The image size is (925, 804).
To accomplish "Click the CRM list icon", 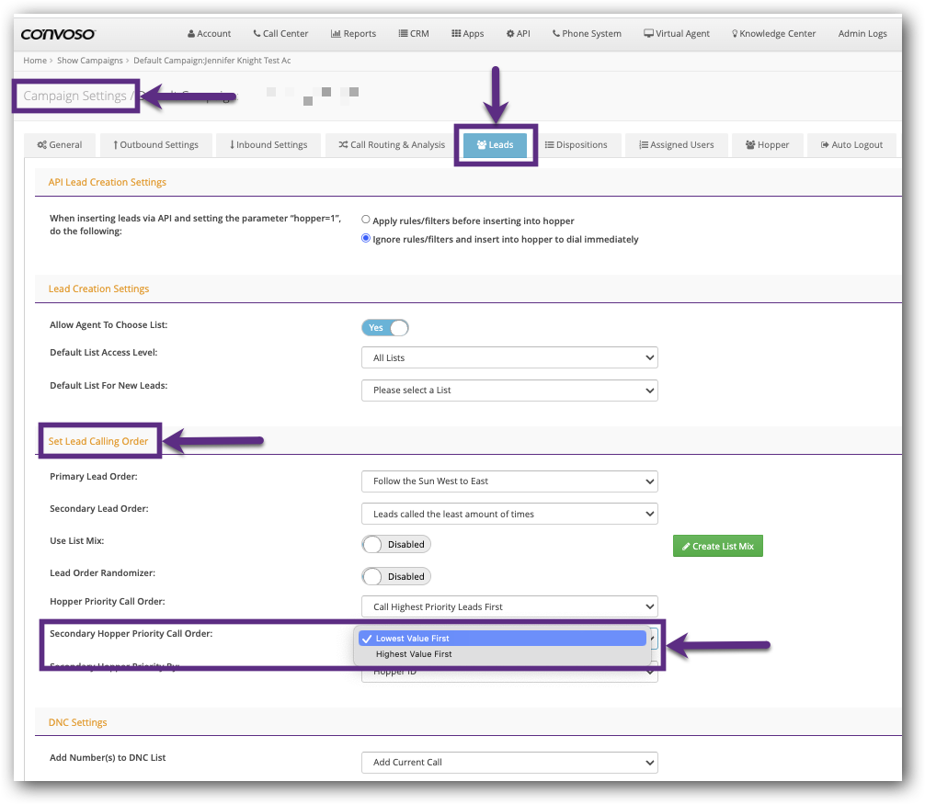I will [x=403, y=34].
